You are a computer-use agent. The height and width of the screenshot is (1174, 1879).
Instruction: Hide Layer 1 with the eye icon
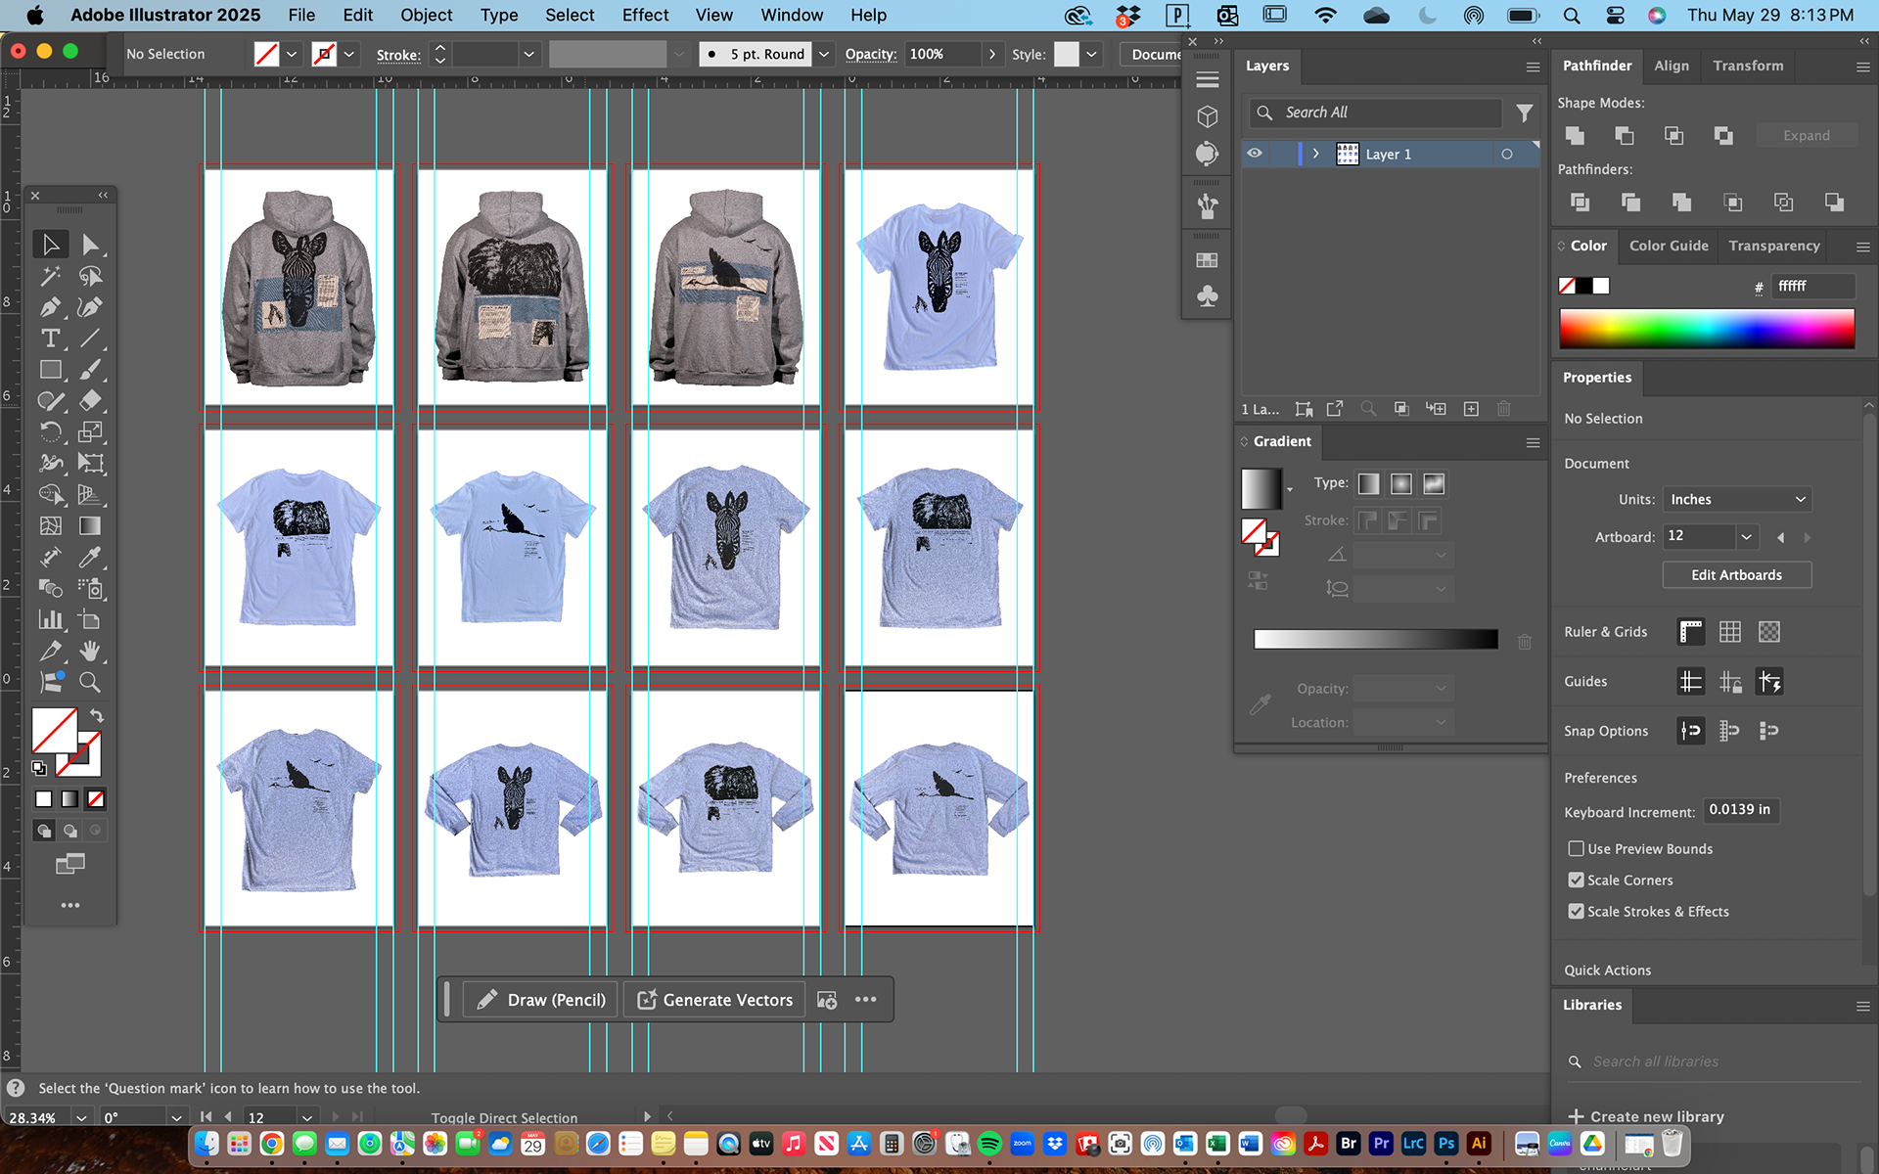(x=1255, y=154)
